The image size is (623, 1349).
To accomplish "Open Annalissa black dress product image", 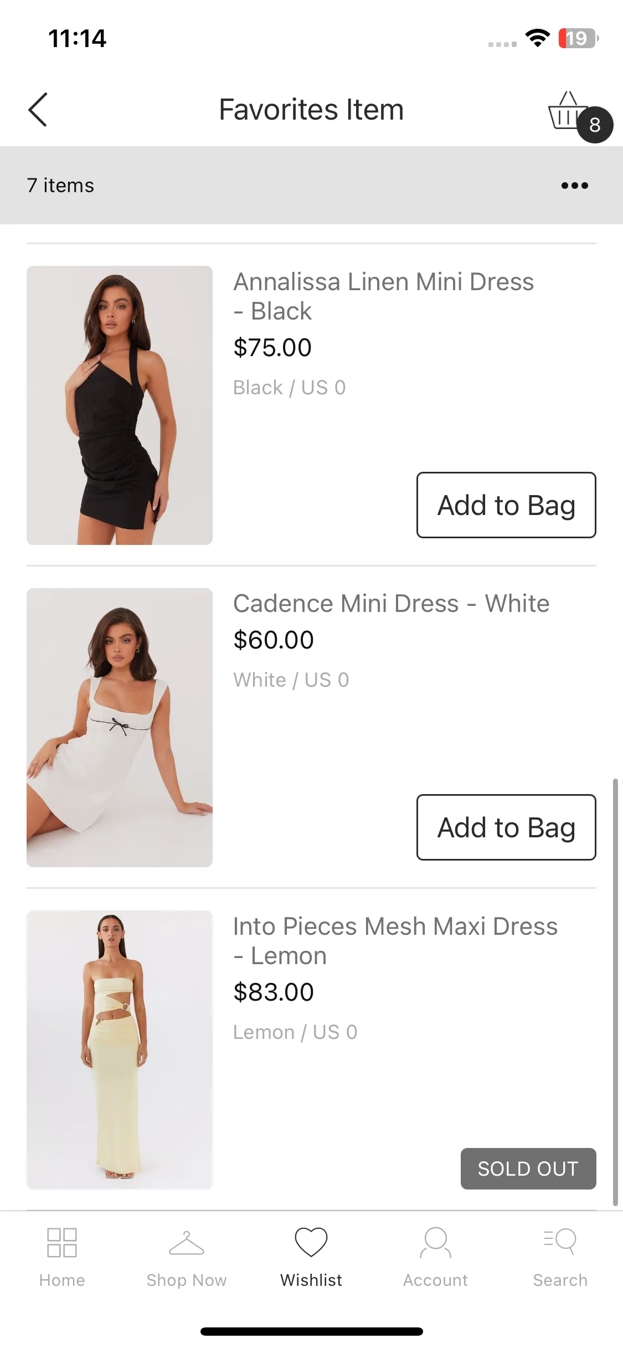I will pyautogui.click(x=120, y=405).
